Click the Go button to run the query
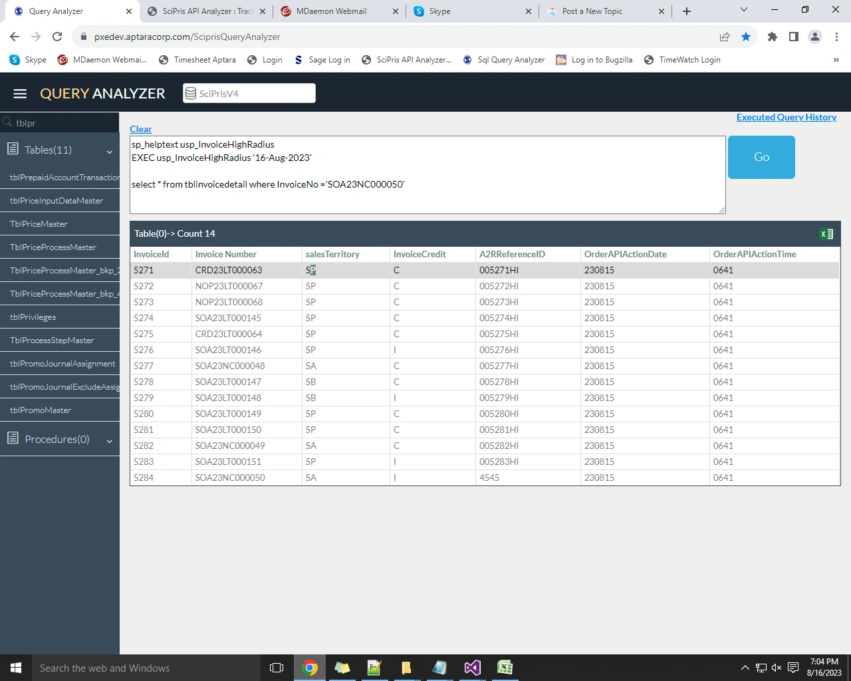851x681 pixels. (761, 157)
